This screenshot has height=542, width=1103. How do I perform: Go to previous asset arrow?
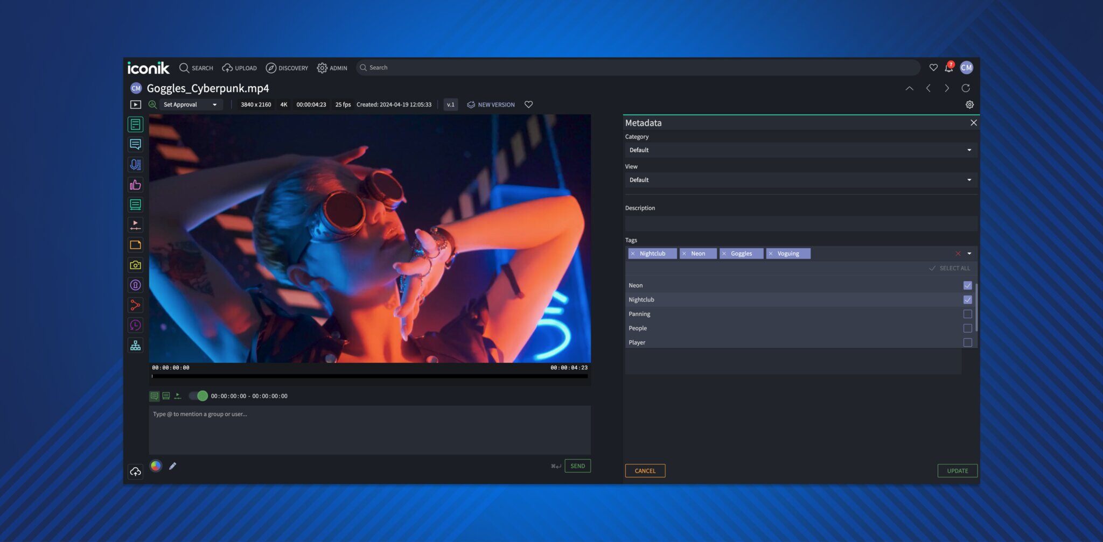click(928, 88)
